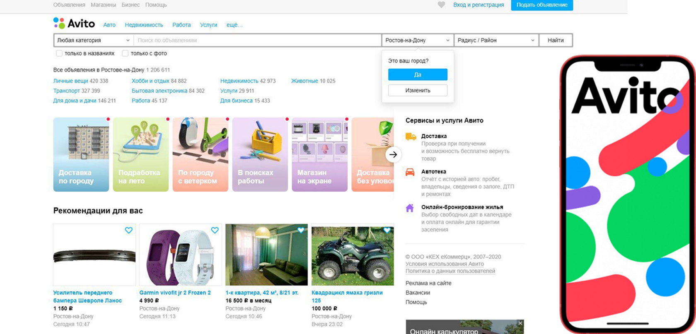Click the carousel next arrow button
This screenshot has height=334, width=696.
(x=393, y=155)
